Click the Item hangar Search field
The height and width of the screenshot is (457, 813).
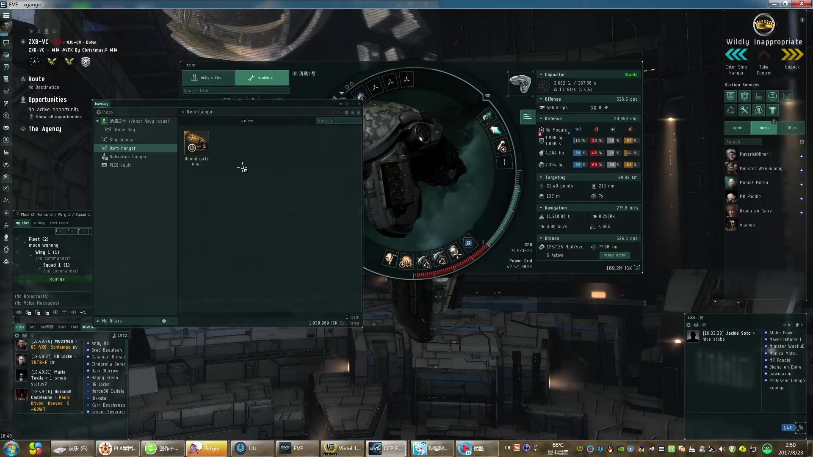(x=338, y=121)
